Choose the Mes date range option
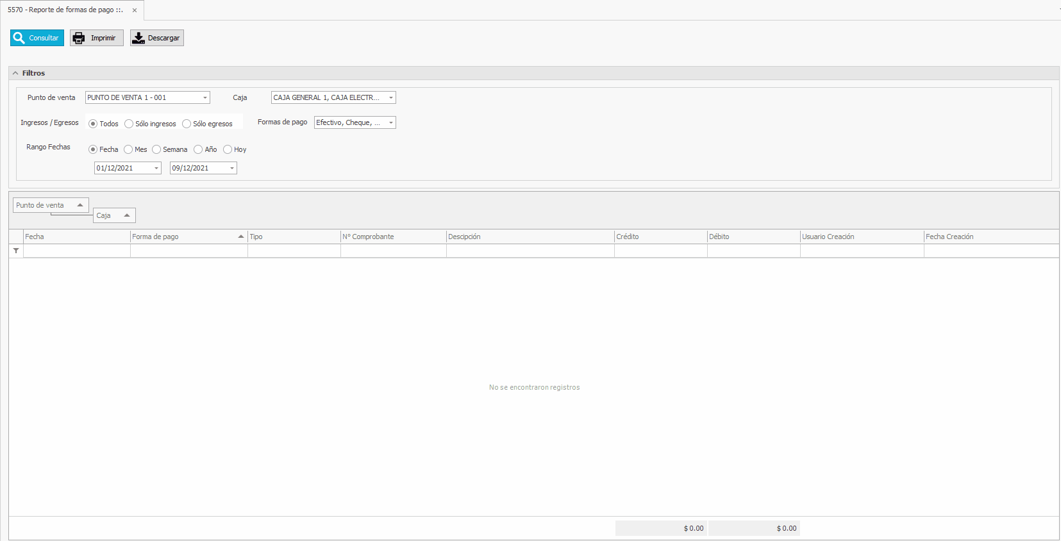Image resolution: width=1061 pixels, height=541 pixels. pos(128,149)
